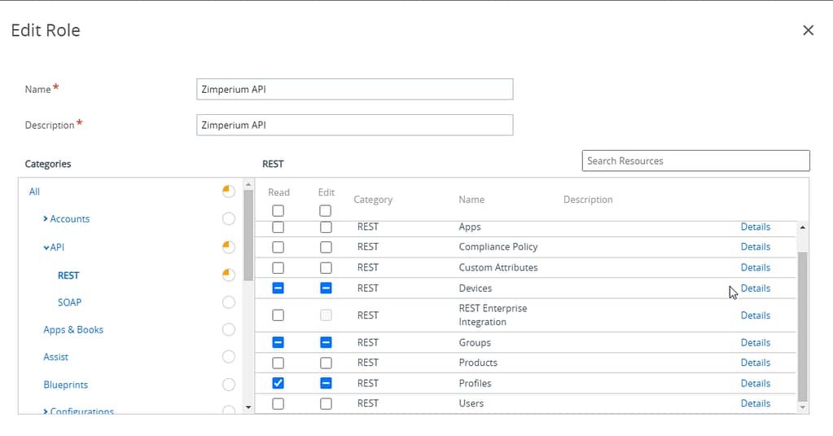The width and height of the screenshot is (833, 436).
Task: Open the REST subcategory
Action: (68, 275)
